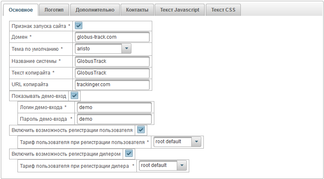Click the Текст копирайта input field
Image resolution: width=324 pixels, height=179 pixels.
(x=112, y=73)
